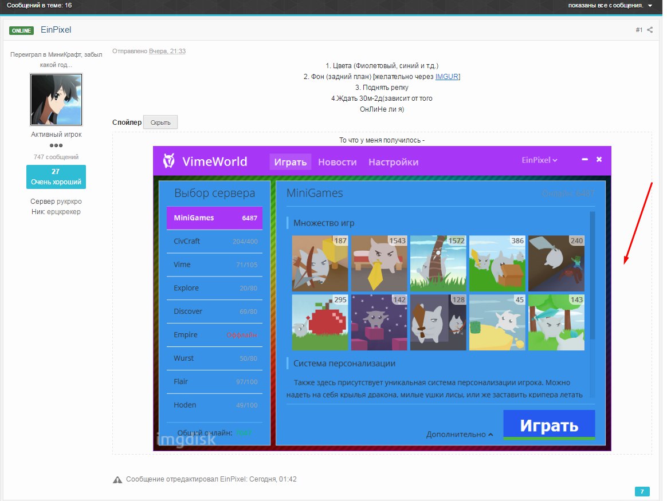Open the minigame thumbnail with 386 players
Image resolution: width=667 pixels, height=501 pixels.
[497, 263]
